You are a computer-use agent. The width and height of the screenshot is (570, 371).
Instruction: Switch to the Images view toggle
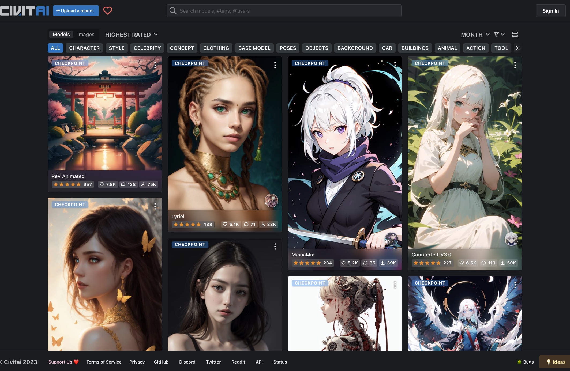coord(86,35)
